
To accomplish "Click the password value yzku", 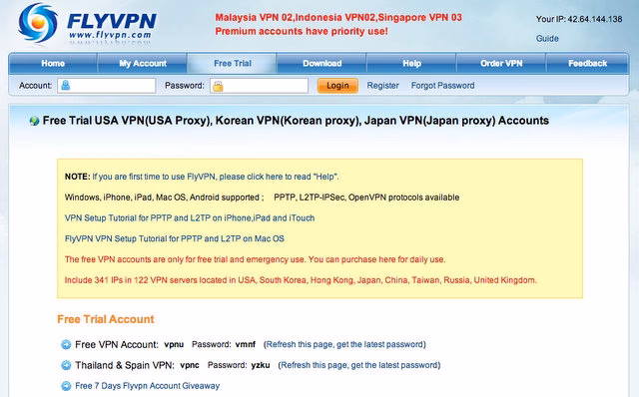I will tap(261, 365).
